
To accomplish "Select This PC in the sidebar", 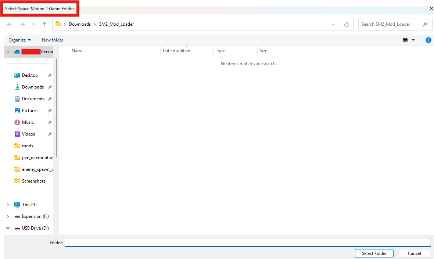I will 29,205.
